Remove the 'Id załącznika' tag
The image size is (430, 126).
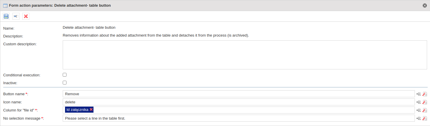[91, 109]
